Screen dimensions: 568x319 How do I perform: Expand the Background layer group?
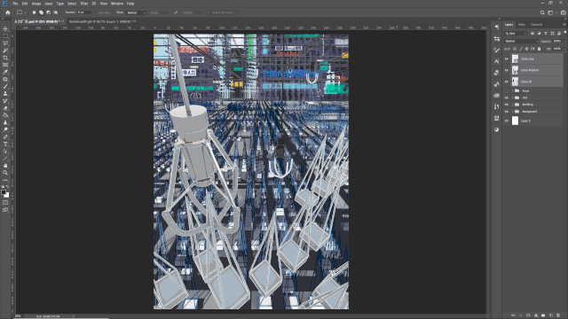tap(513, 112)
